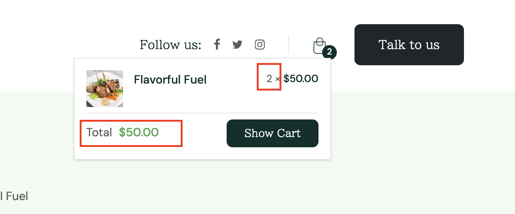The height and width of the screenshot is (214, 515).
Task: Click the Follow us: label
Action: tap(170, 45)
